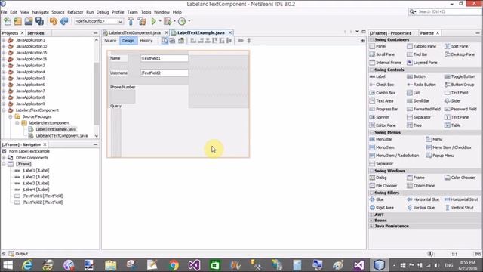Run the project with green arrow
The height and width of the screenshot is (272, 483).
(153, 21)
